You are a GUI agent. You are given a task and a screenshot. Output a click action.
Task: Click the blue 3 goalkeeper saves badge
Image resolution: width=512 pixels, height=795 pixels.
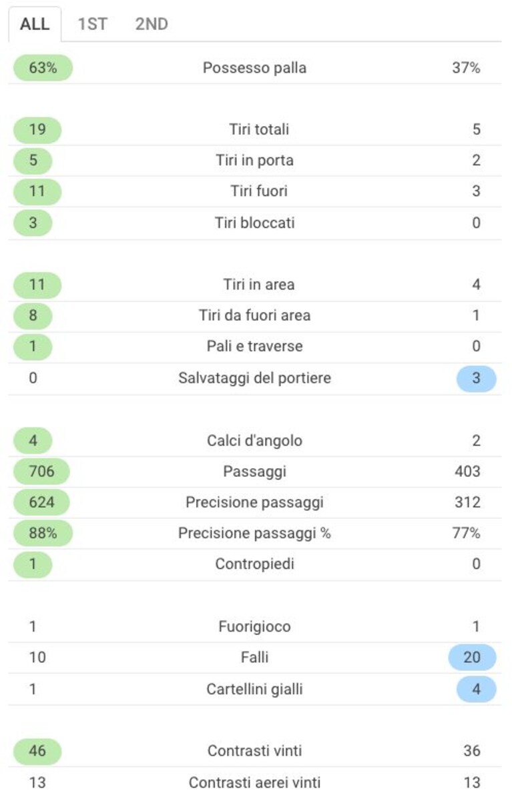(x=476, y=378)
